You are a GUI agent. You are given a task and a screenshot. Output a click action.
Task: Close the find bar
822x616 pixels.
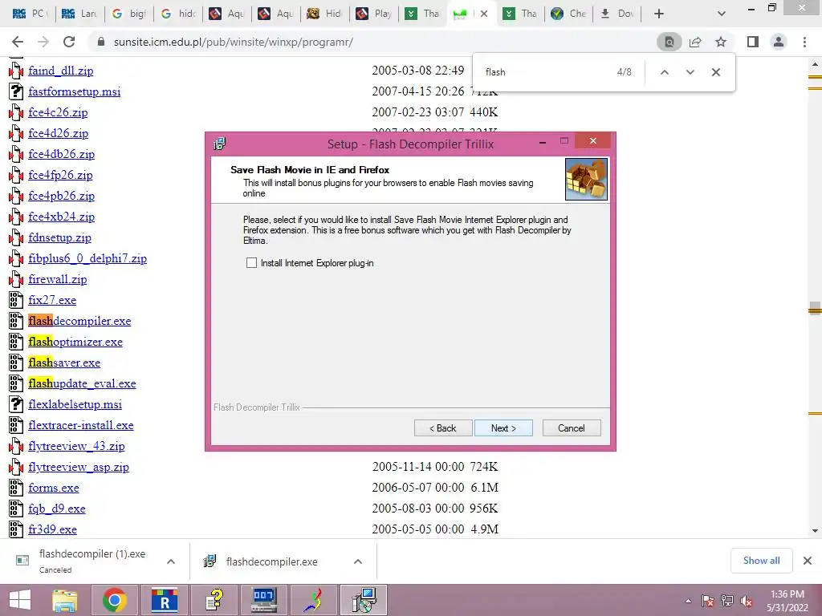(x=715, y=72)
